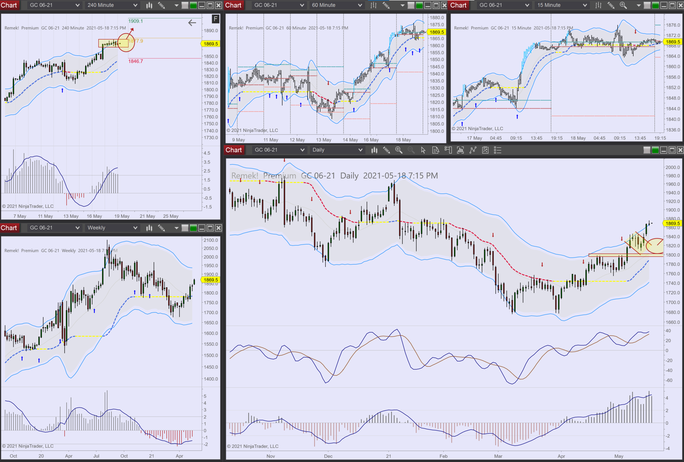Select the cursor pointer tool in Daily toolbar

[x=423, y=150]
